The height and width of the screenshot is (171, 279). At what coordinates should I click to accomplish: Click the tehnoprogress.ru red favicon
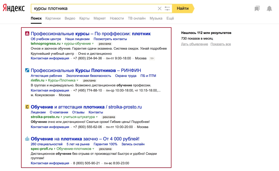coord(27,33)
